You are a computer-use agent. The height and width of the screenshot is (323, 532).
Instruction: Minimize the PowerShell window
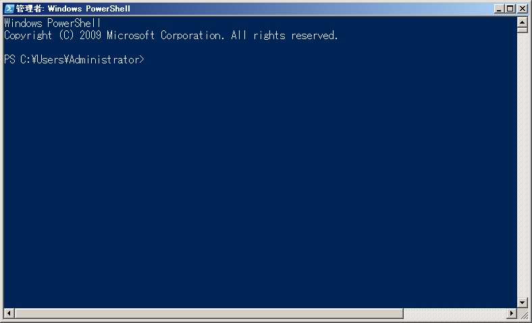tap(499, 9)
